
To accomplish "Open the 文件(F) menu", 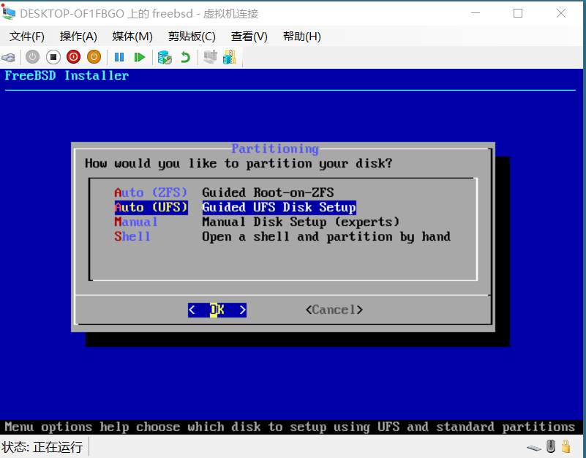I will (x=27, y=37).
